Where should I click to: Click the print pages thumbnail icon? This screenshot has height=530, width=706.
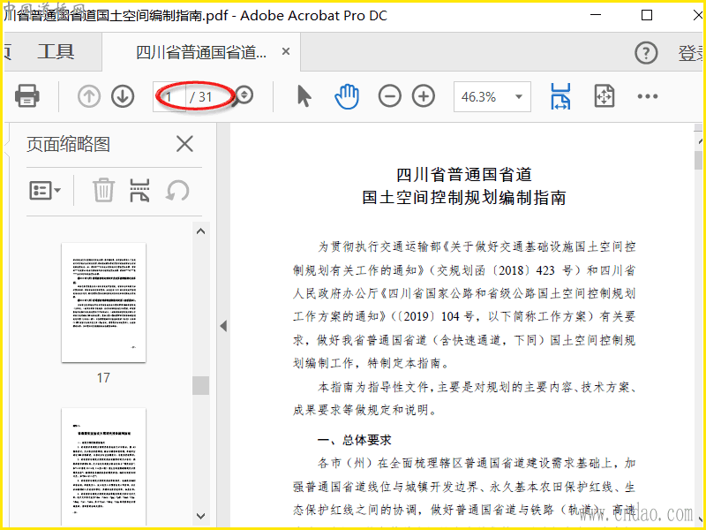pos(139,191)
